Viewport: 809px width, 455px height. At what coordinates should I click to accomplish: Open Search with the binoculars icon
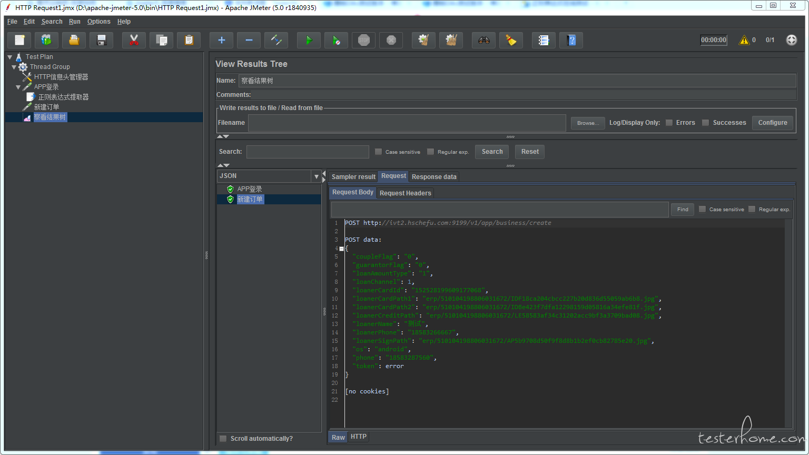click(x=484, y=40)
